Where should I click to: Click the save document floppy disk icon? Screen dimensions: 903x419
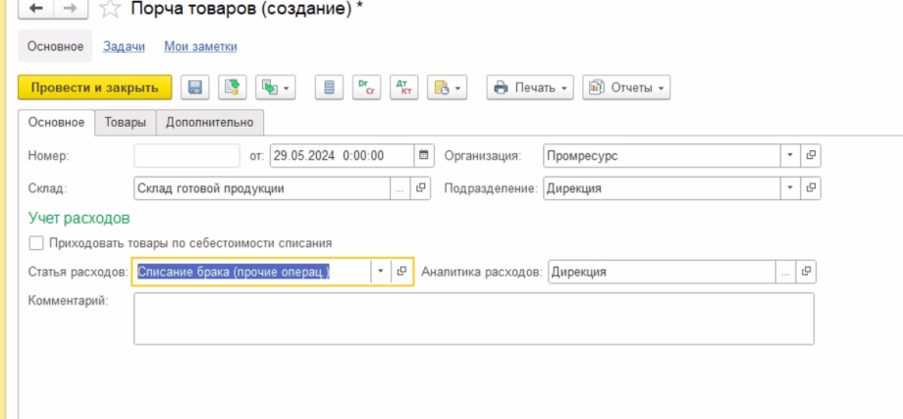tap(195, 87)
